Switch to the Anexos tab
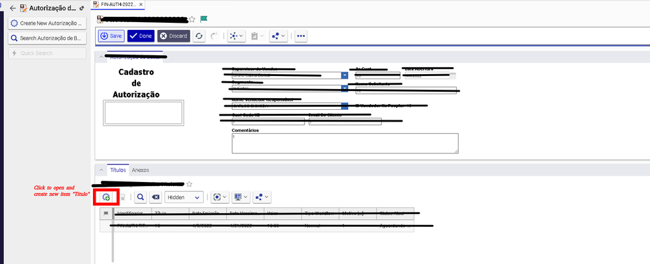This screenshot has width=650, height=264. [141, 170]
